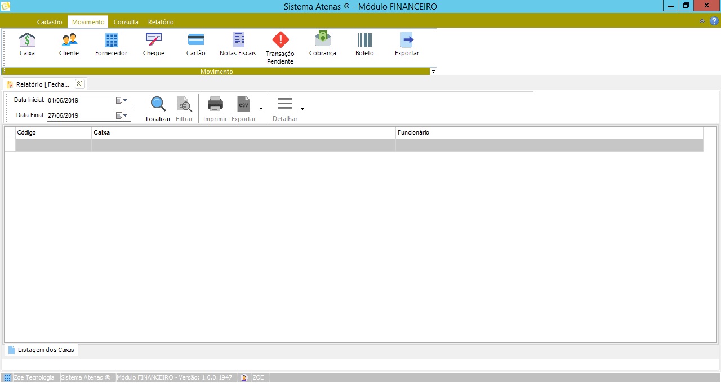Switch to the Cadastro ribbon tab
The image size is (721, 383).
50,22
